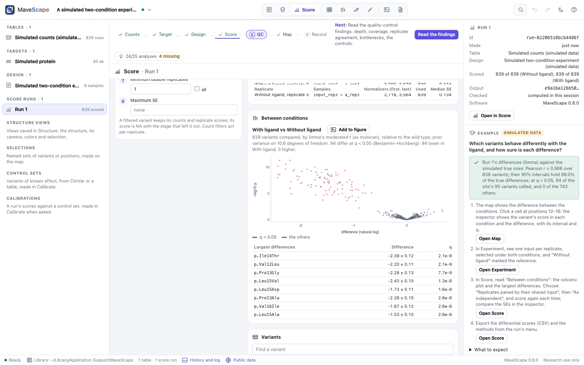
Task: Open the help question mark icon
Action: pos(574,10)
